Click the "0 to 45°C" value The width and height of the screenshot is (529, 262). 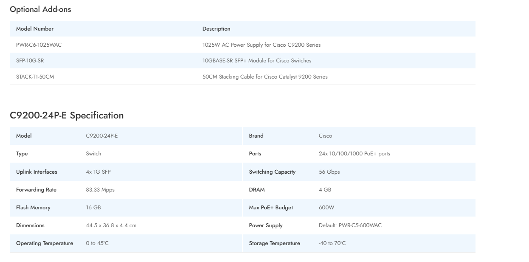(97, 243)
